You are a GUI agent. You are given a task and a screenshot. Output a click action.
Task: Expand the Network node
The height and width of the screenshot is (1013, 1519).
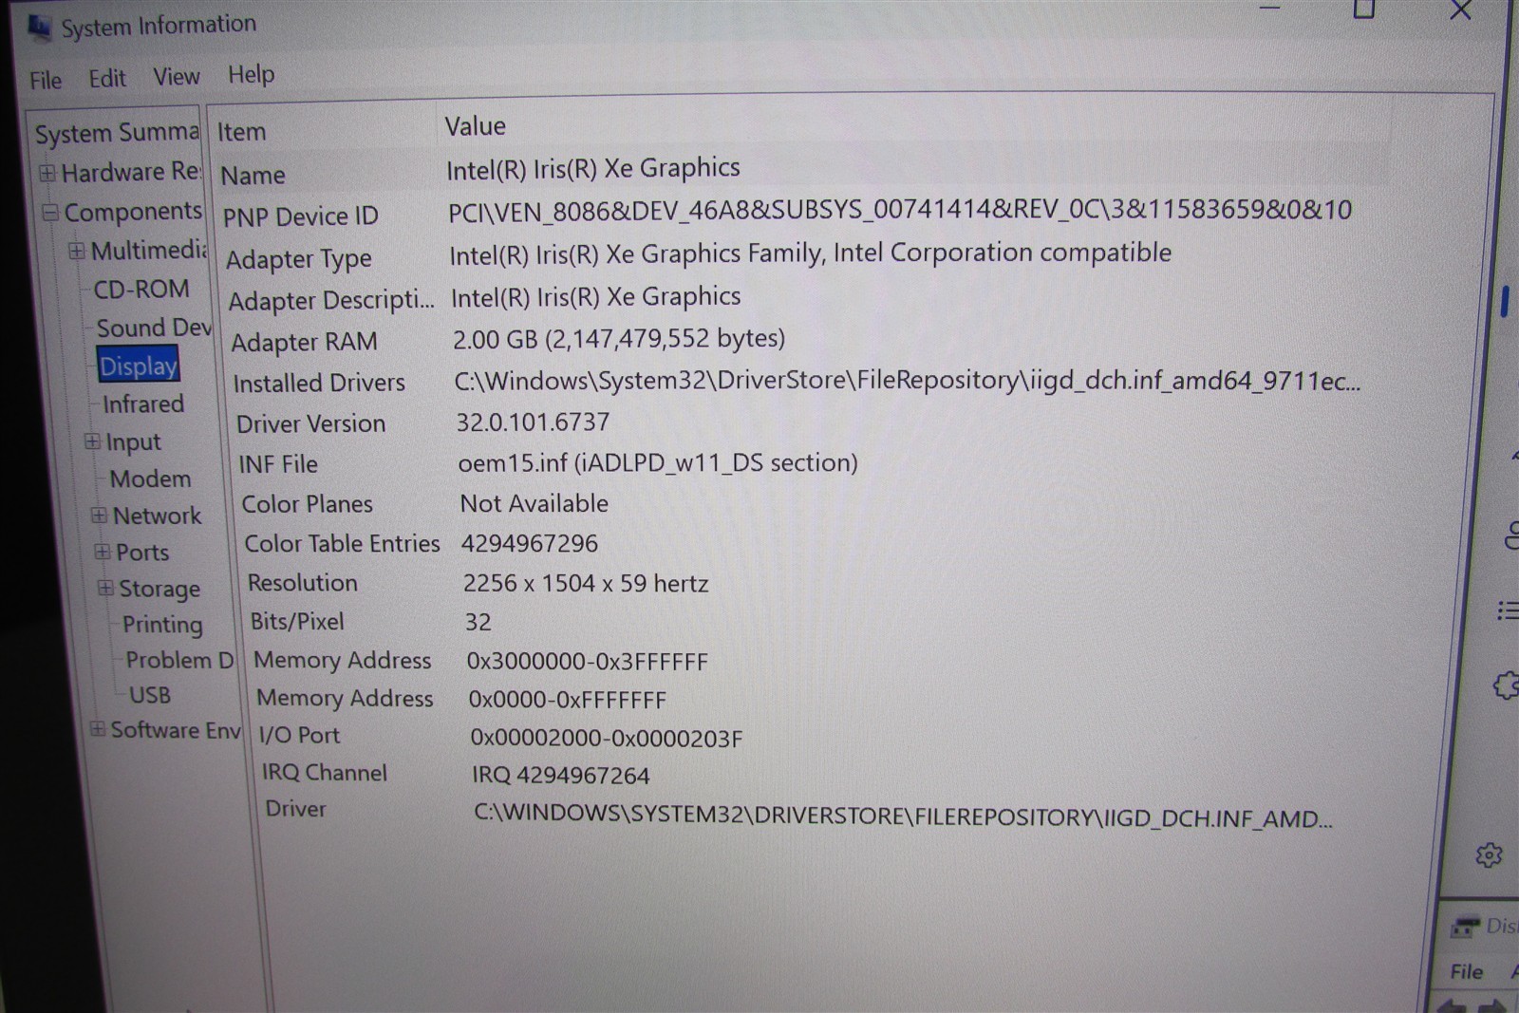[x=99, y=515]
